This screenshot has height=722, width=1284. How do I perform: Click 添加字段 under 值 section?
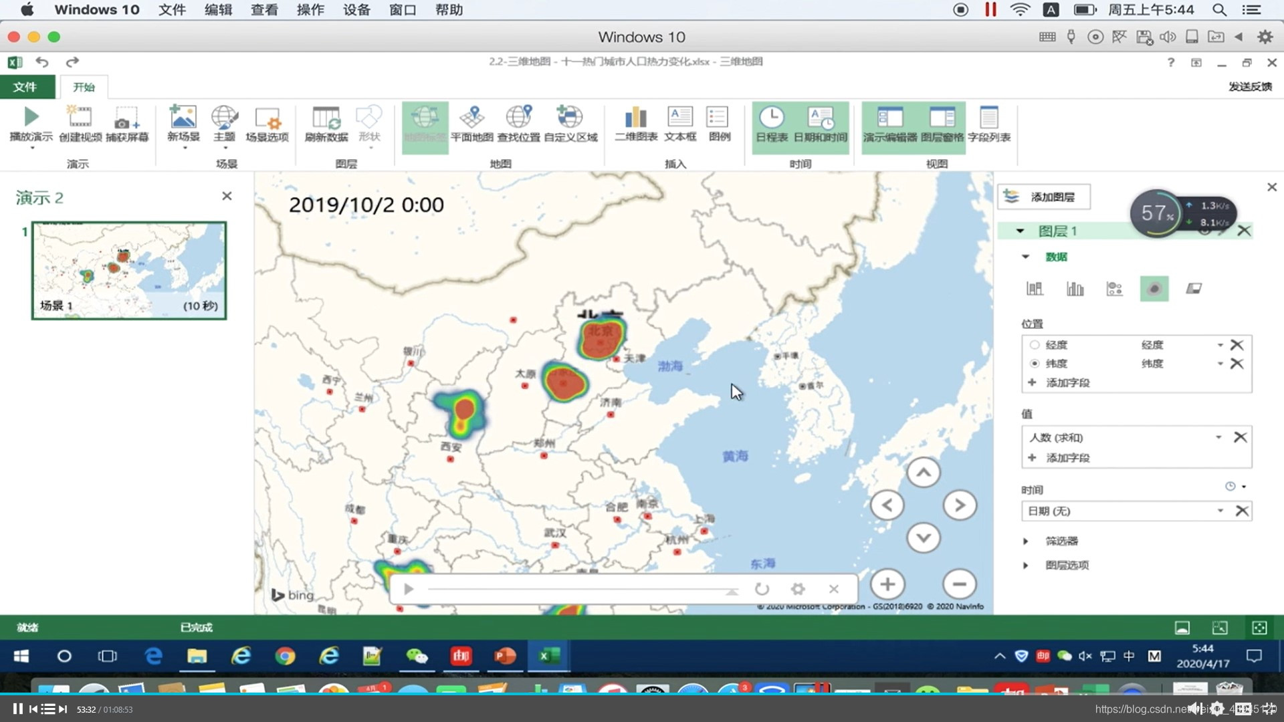1067,458
